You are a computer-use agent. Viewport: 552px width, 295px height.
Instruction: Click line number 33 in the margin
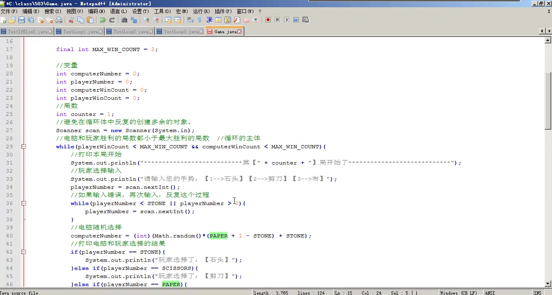[x=9, y=179]
